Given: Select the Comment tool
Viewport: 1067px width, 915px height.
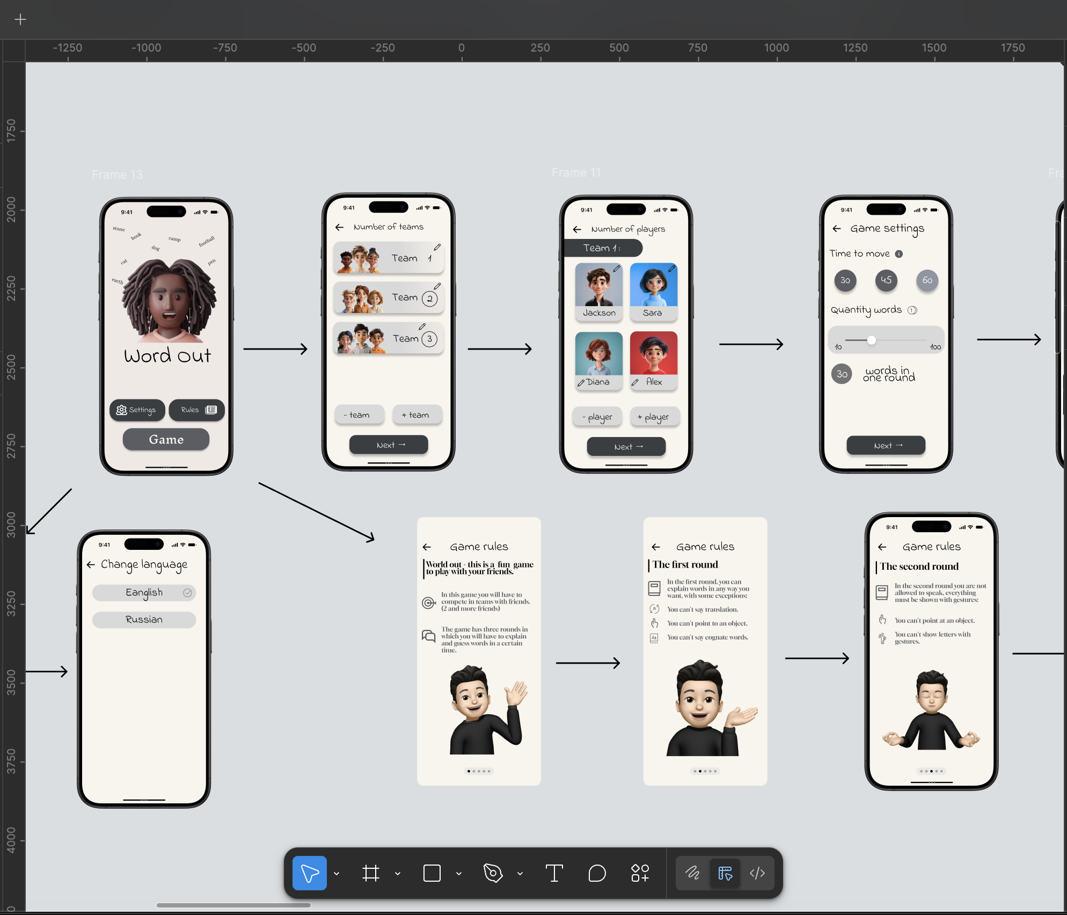Looking at the screenshot, I should point(597,873).
